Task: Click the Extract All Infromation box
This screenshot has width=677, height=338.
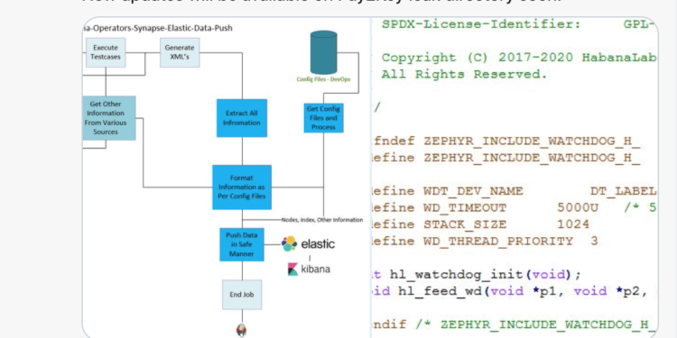Action: [x=242, y=118]
